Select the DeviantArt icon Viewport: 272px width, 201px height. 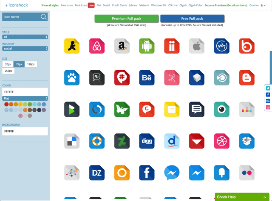click(x=122, y=141)
